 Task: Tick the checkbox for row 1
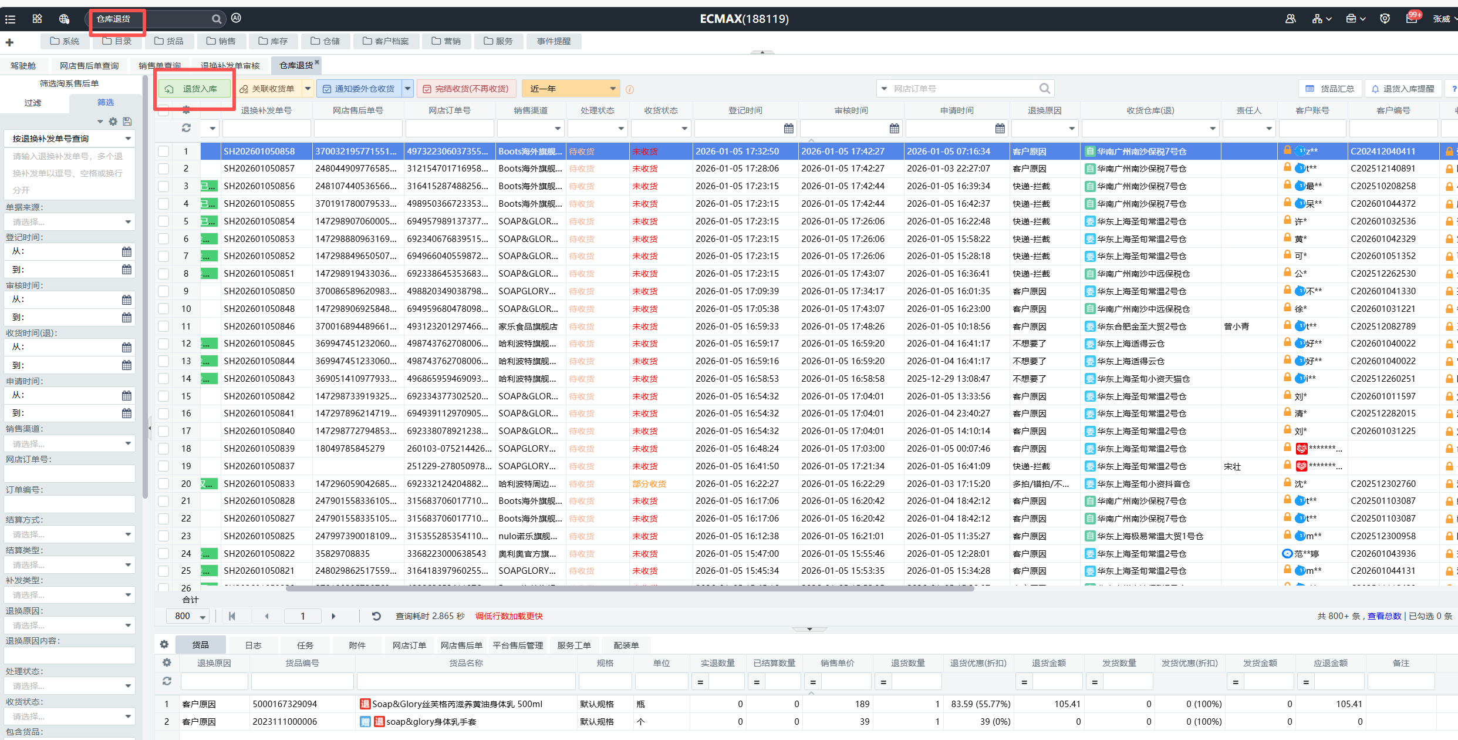coord(164,152)
